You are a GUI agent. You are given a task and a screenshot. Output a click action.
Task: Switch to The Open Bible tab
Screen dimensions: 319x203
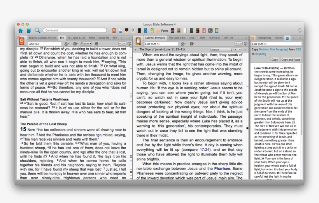click(x=177, y=38)
